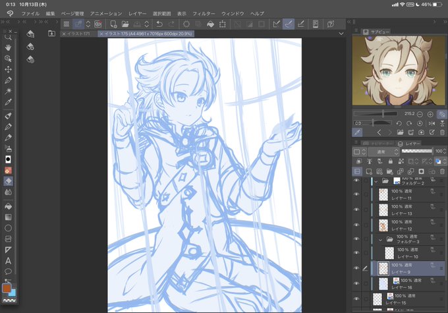Open the フィルター menu

click(x=204, y=13)
